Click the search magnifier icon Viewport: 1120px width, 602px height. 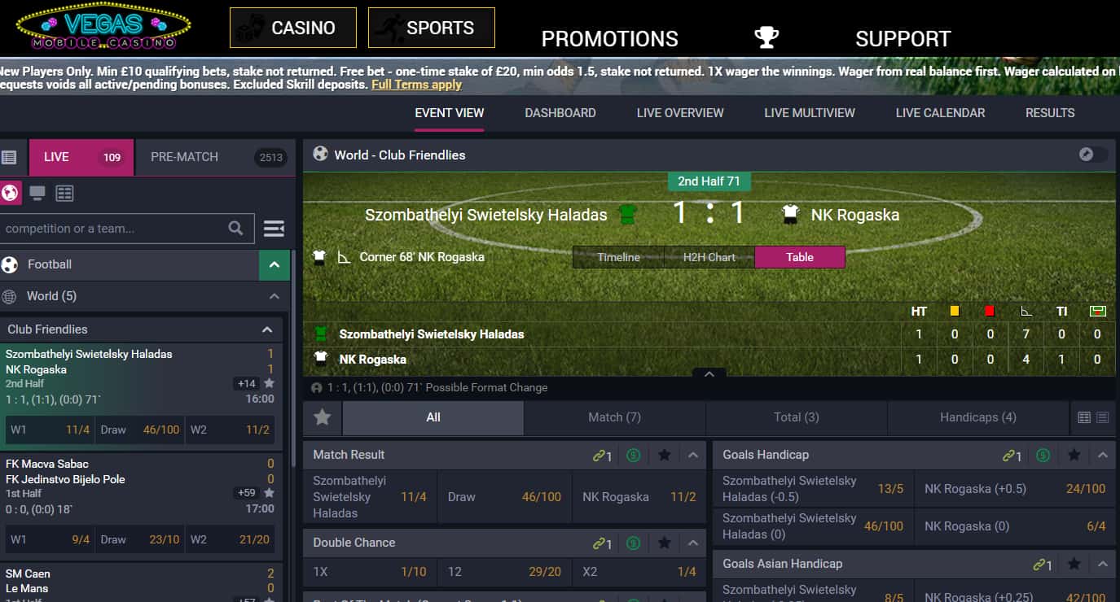[x=235, y=229]
